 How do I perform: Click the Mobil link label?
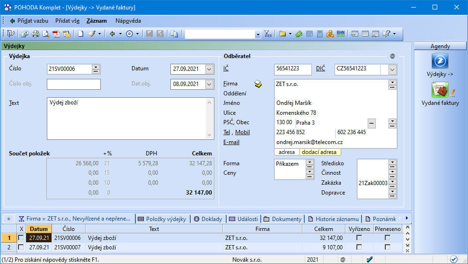(242, 132)
